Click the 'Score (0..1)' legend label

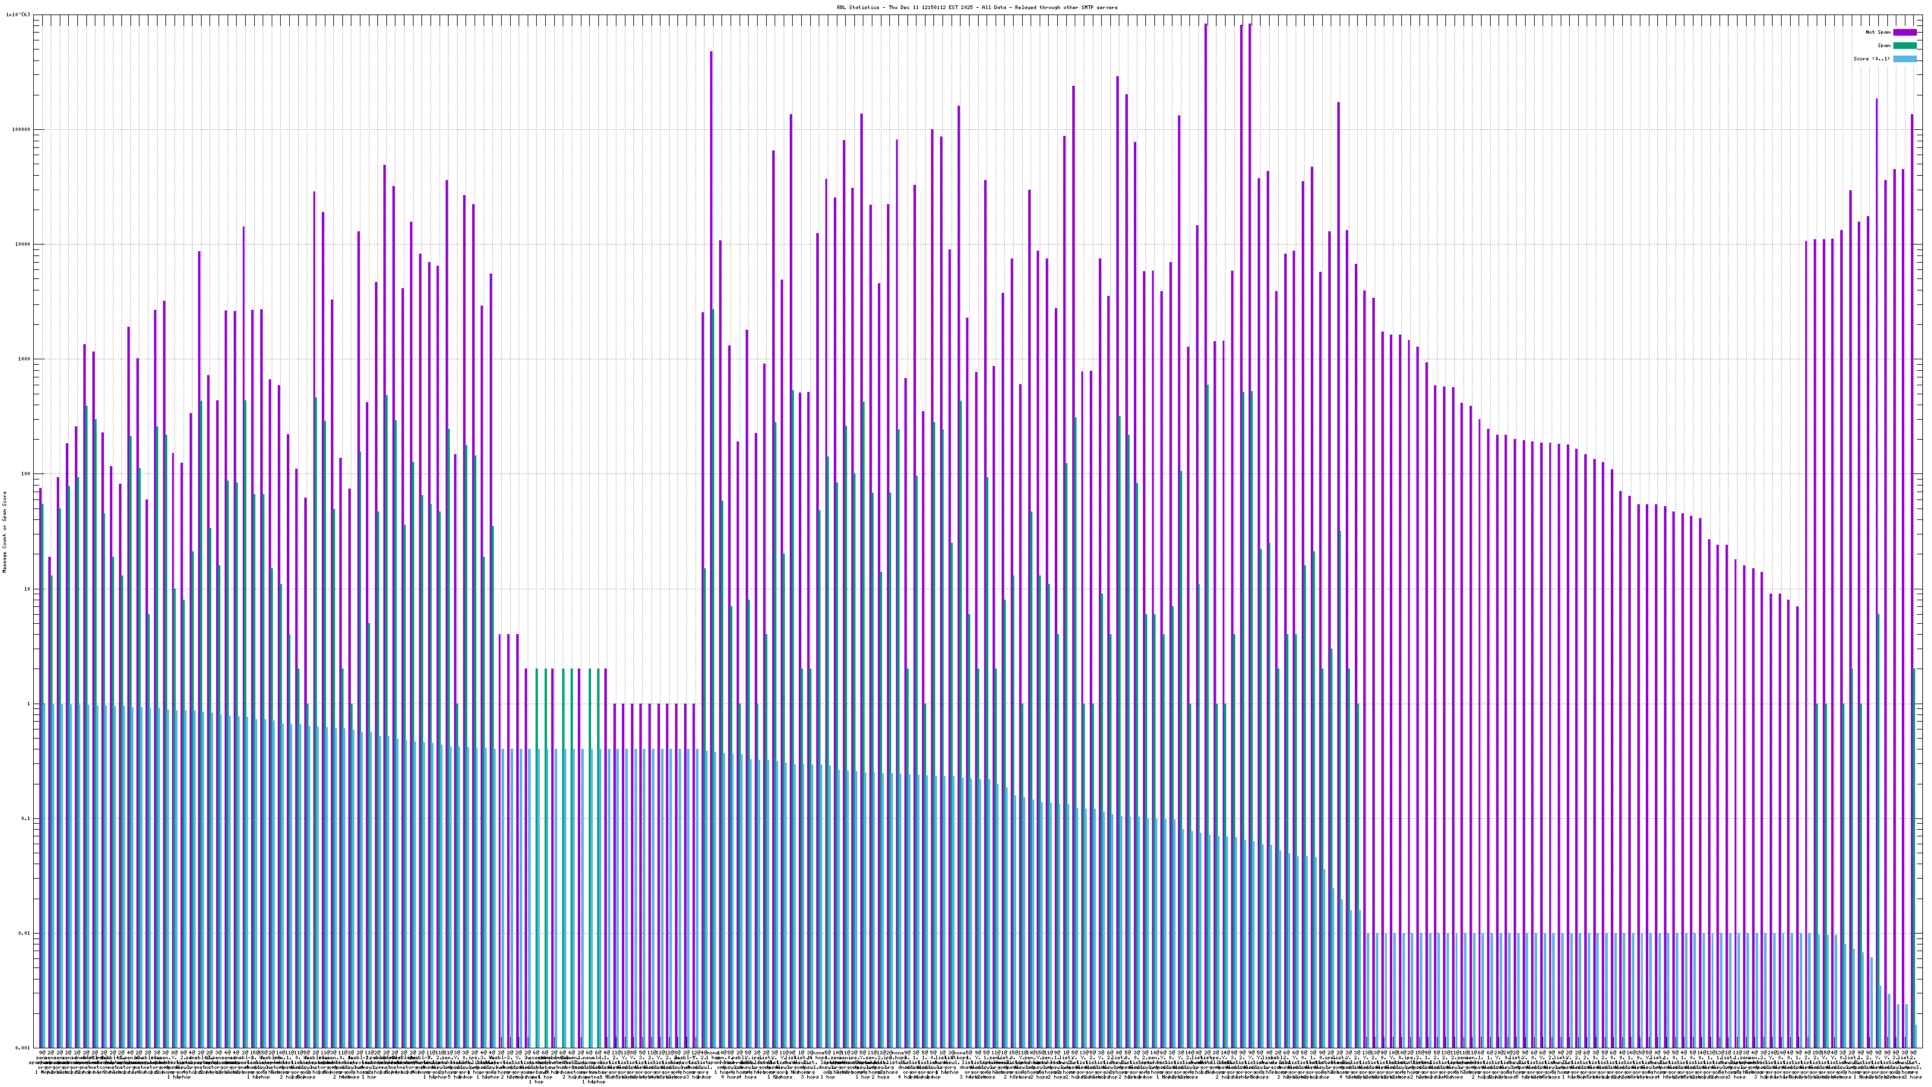1871,59
